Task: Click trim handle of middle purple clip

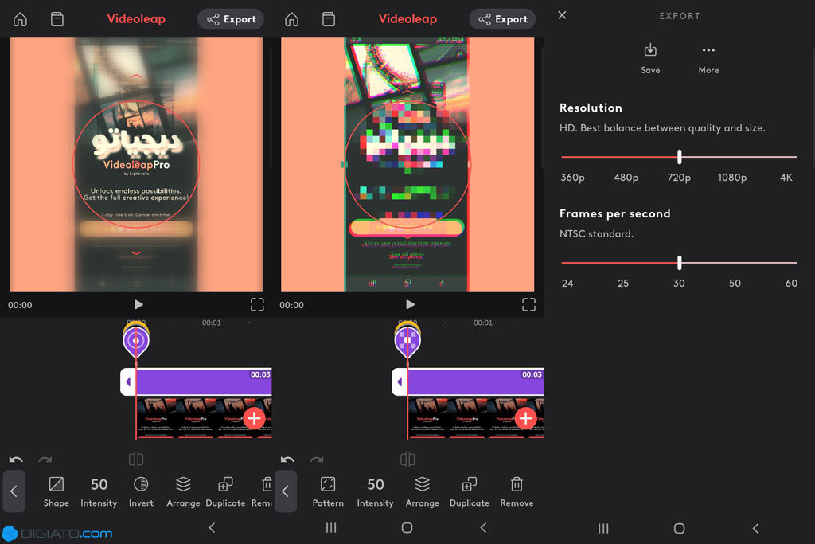Action: pos(400,382)
